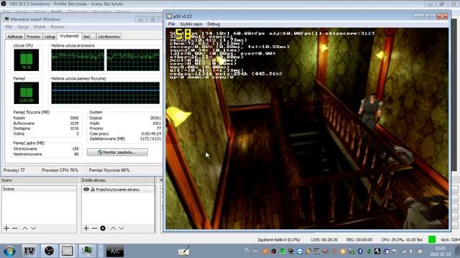
Task: Click the Dostępna memory value 1016
Action: pos(74,128)
